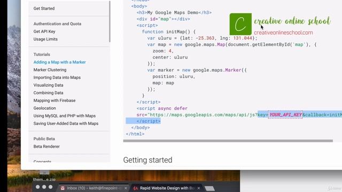Open the Marker Clustering tutorial
This screenshot has height=192, width=342.
coord(50,70)
